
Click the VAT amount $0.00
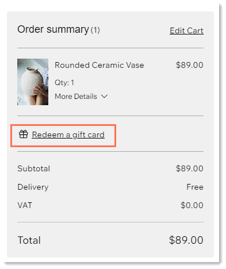click(192, 205)
